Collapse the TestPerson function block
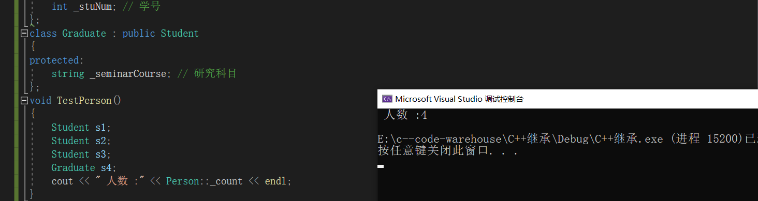758x201 pixels. pos(23,101)
